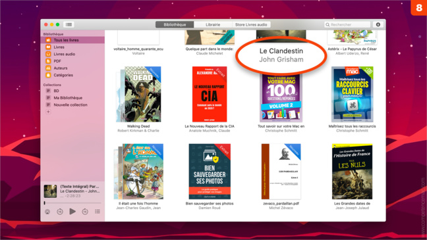Open the downloads icon beside the search field
Viewport: 427px width, 240px height.
point(378,24)
